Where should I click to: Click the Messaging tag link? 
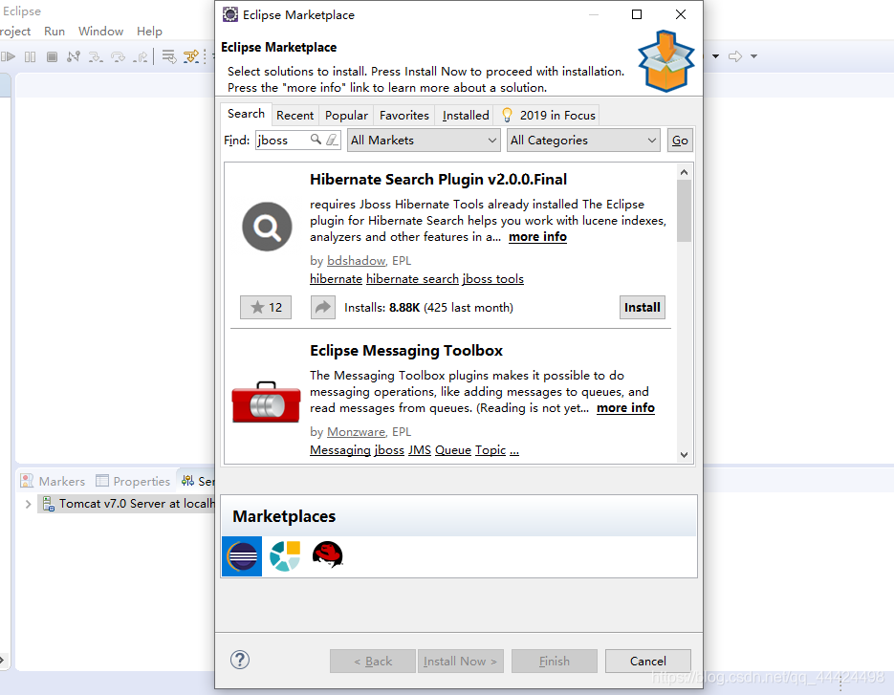[x=340, y=450]
